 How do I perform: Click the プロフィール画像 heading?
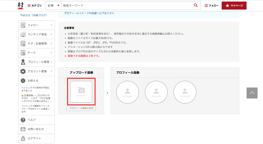(x=128, y=72)
